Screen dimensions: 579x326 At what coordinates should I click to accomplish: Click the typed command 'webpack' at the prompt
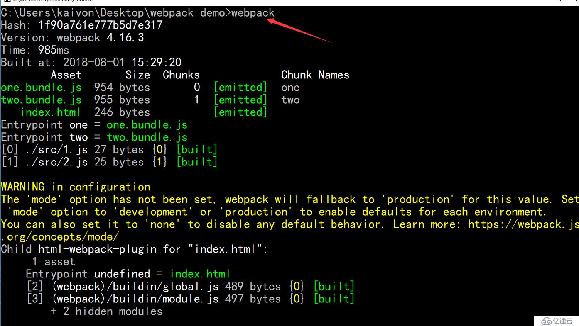click(x=253, y=13)
